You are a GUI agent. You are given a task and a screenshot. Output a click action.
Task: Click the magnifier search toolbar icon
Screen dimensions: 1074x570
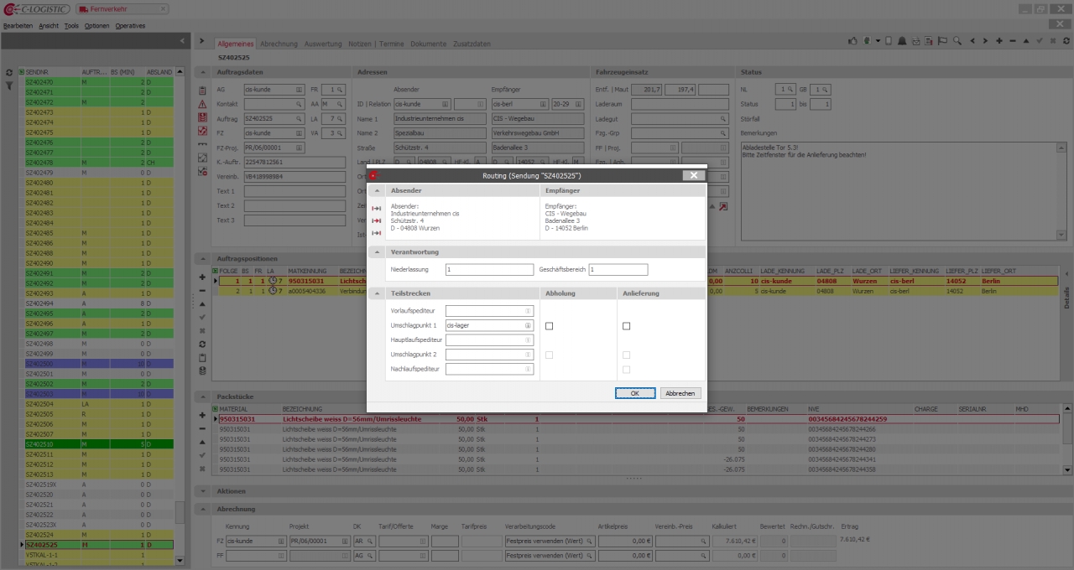pos(957,40)
